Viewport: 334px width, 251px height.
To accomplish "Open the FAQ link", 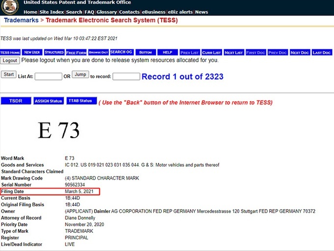I will point(89,12).
